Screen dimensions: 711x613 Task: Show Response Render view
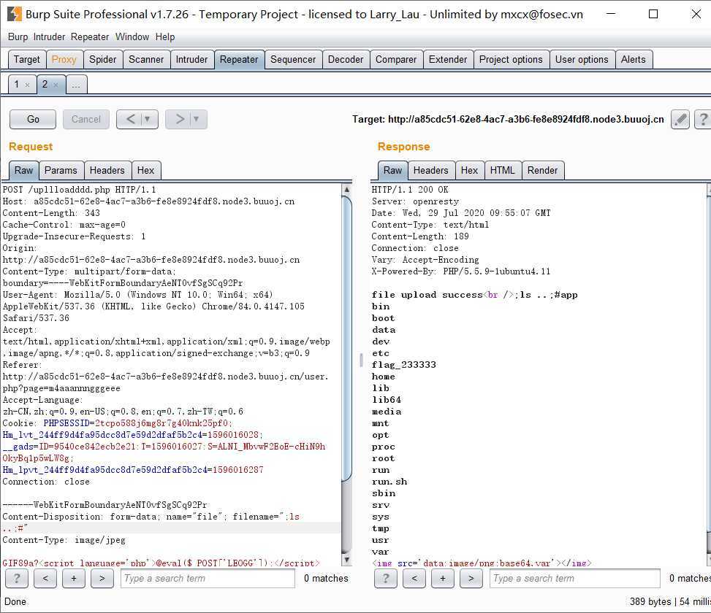point(543,170)
